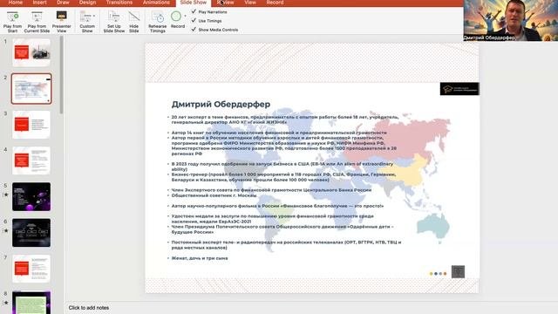Image resolution: width=558 pixels, height=314 pixels.
Task: Click the Record ribbon button
Action: [177, 19]
